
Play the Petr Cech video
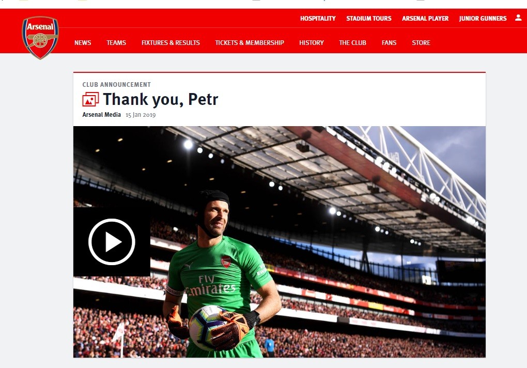click(112, 242)
